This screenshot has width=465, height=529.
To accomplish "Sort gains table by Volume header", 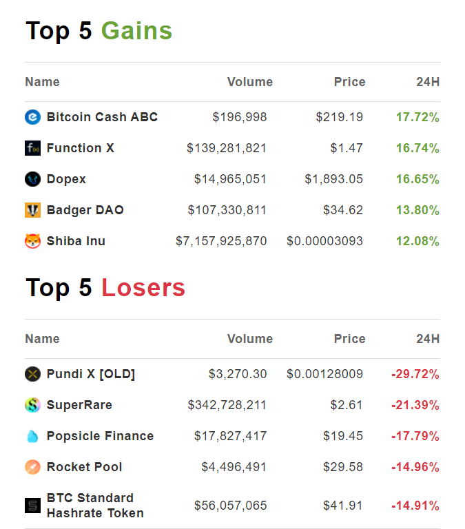I will coord(249,82).
